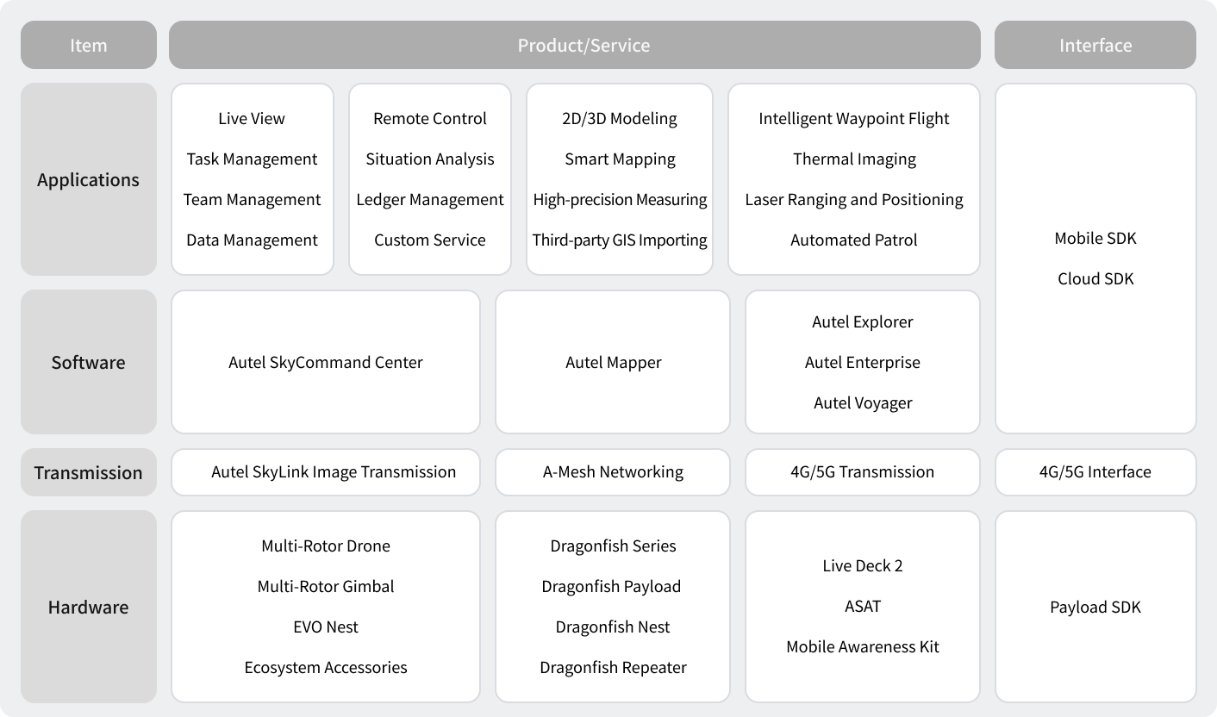Open Smart Mapping feature text
The height and width of the screenshot is (717, 1217).
coord(620,159)
